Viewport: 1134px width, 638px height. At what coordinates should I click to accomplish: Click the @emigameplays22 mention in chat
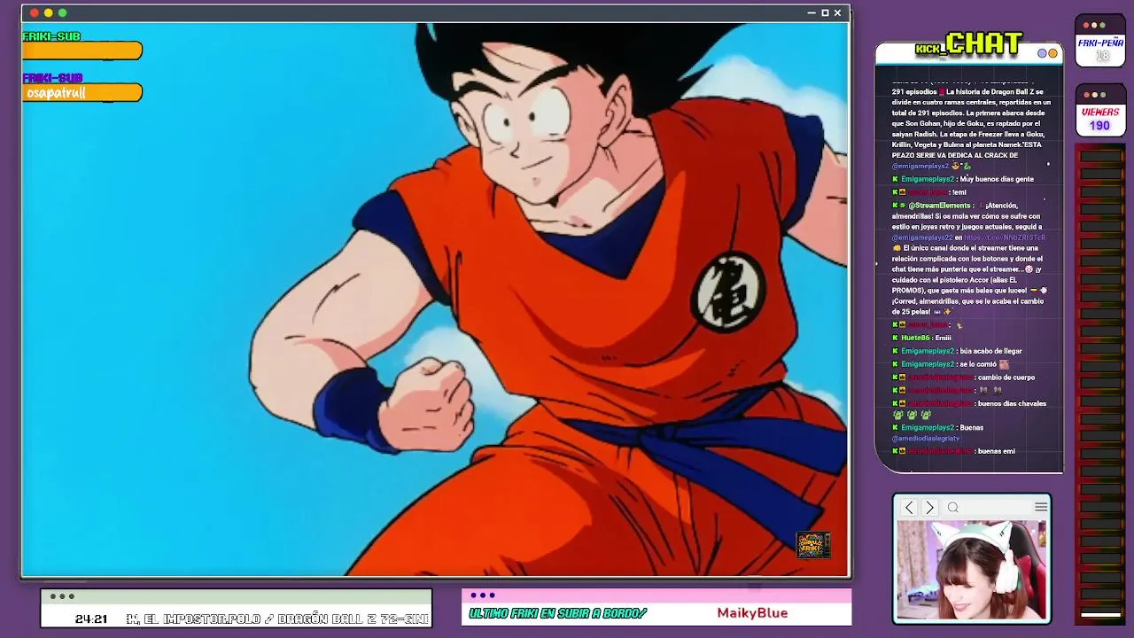click(922, 237)
